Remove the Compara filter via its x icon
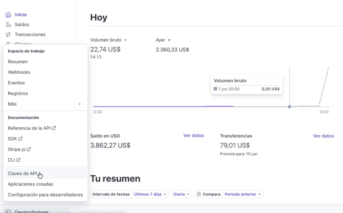This screenshot has height=213, width=343. pyautogui.click(x=199, y=194)
